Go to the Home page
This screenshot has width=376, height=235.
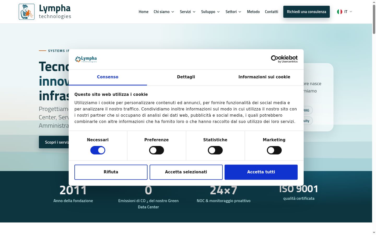144,12
